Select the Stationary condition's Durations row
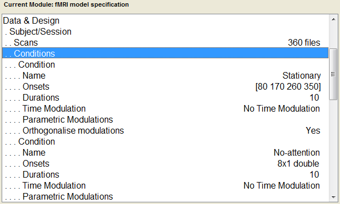 point(166,97)
